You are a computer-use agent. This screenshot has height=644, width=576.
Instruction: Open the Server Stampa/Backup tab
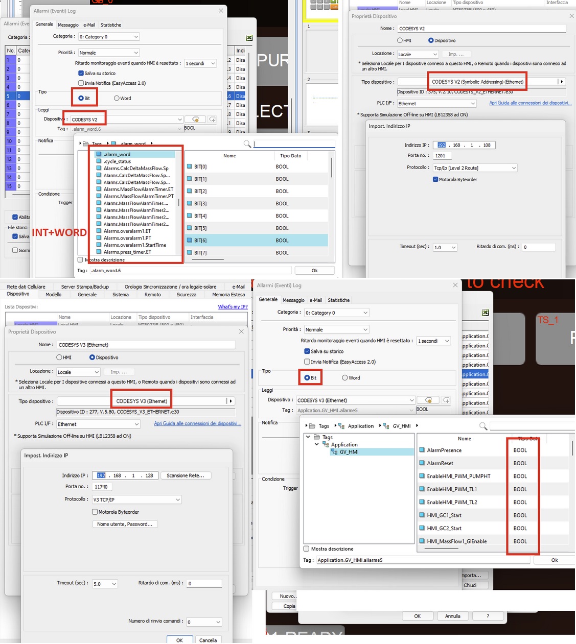pos(85,287)
